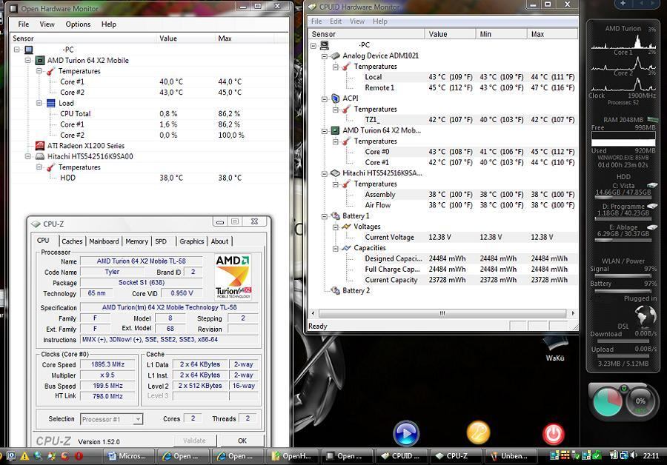This screenshot has height=465, width=667.
Task: Open the Processor #1 selection dropdown in CPU-Z
Action: pos(137,420)
